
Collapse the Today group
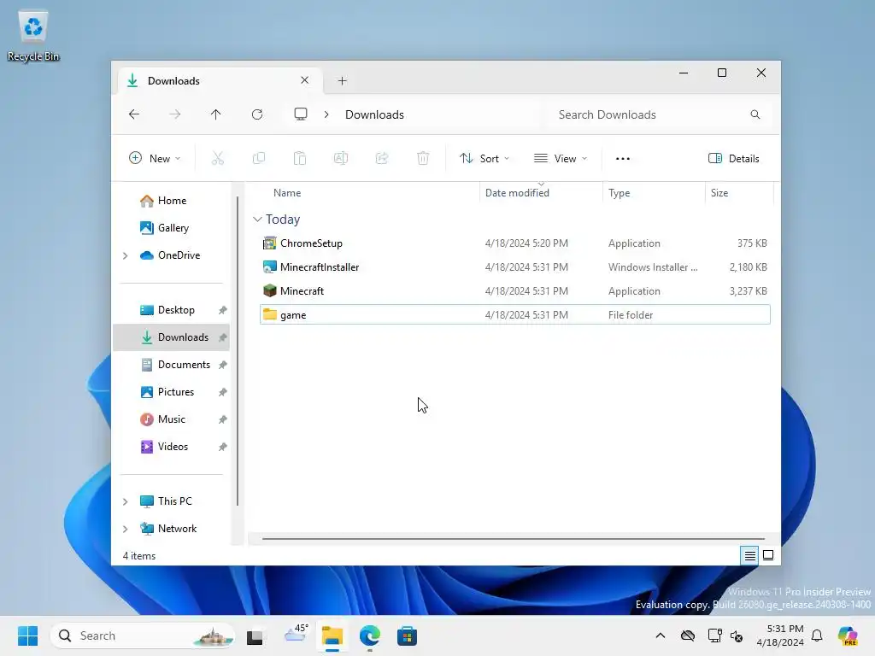[x=257, y=220]
